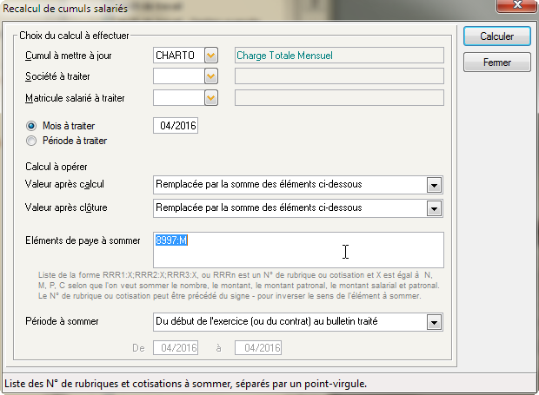Expand the Valeur après clôture dropdown
Screen dimensions: 539x395
pyautogui.click(x=434, y=208)
